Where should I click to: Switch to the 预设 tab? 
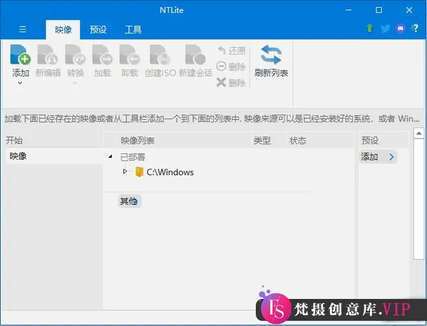tap(98, 30)
